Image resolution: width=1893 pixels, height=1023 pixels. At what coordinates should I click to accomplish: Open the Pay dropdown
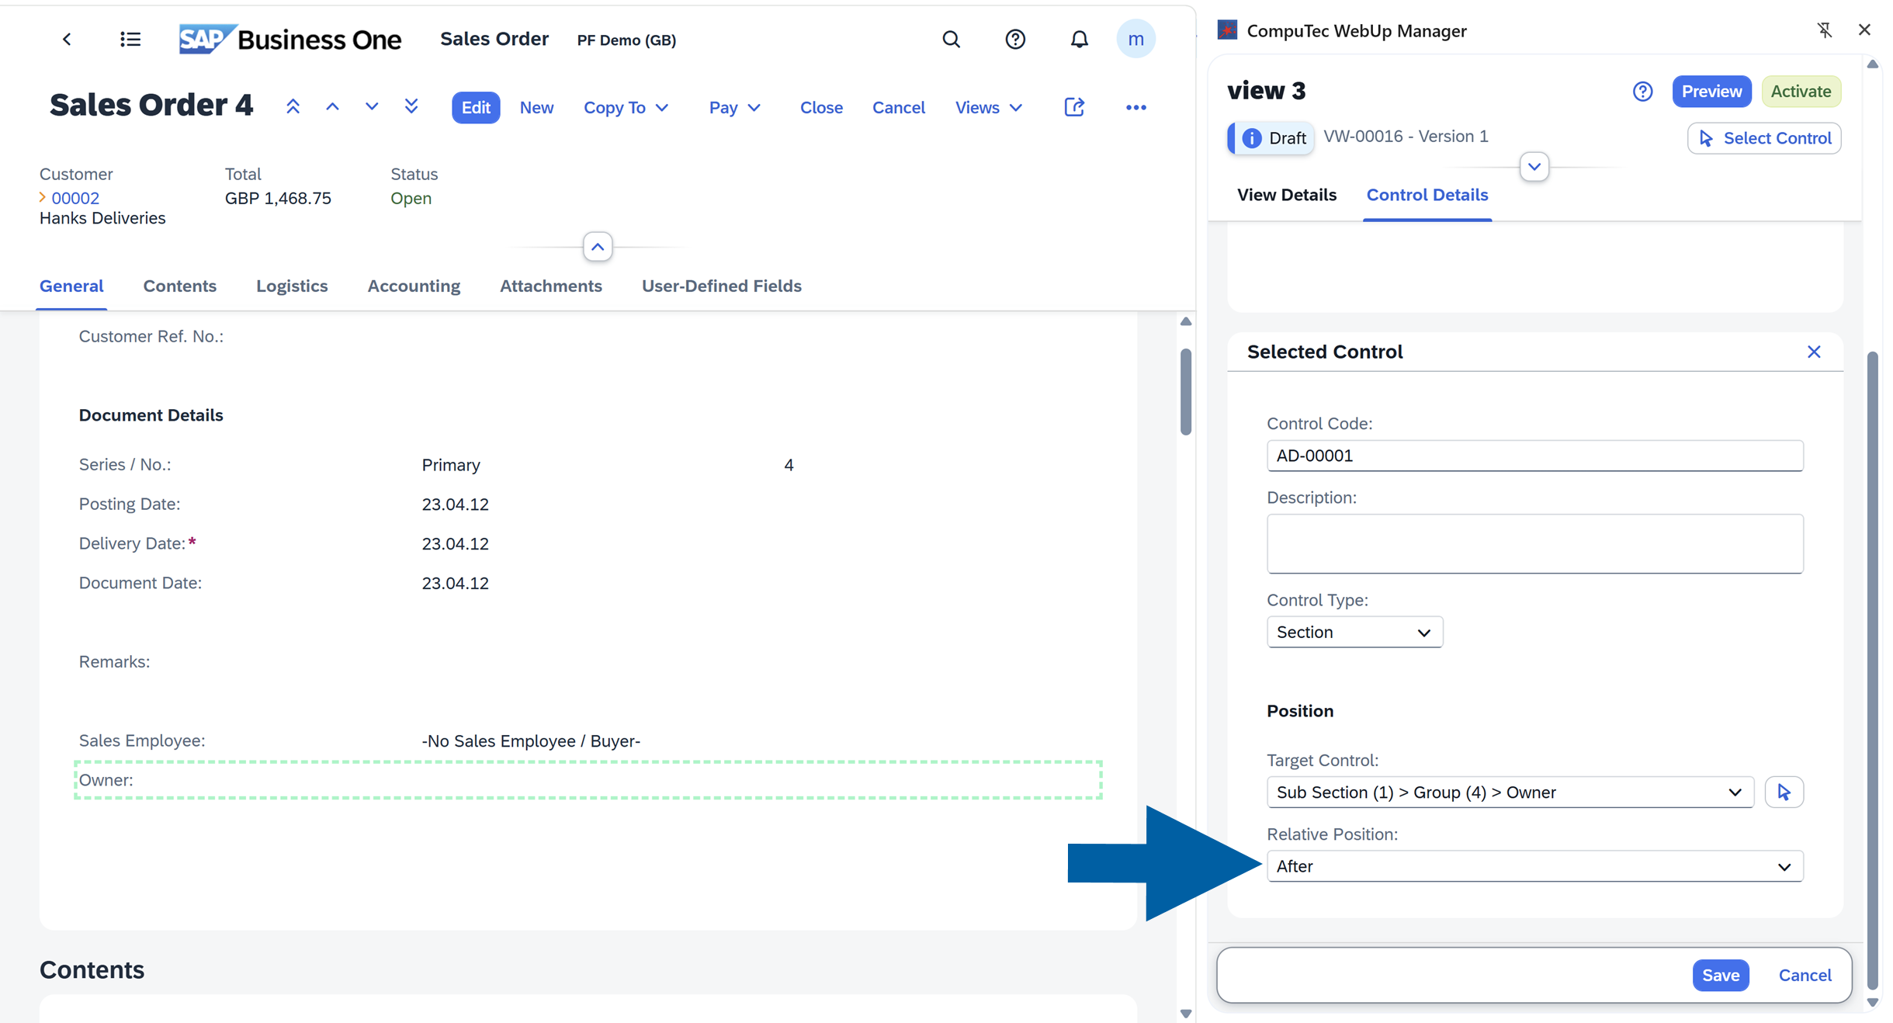[734, 108]
